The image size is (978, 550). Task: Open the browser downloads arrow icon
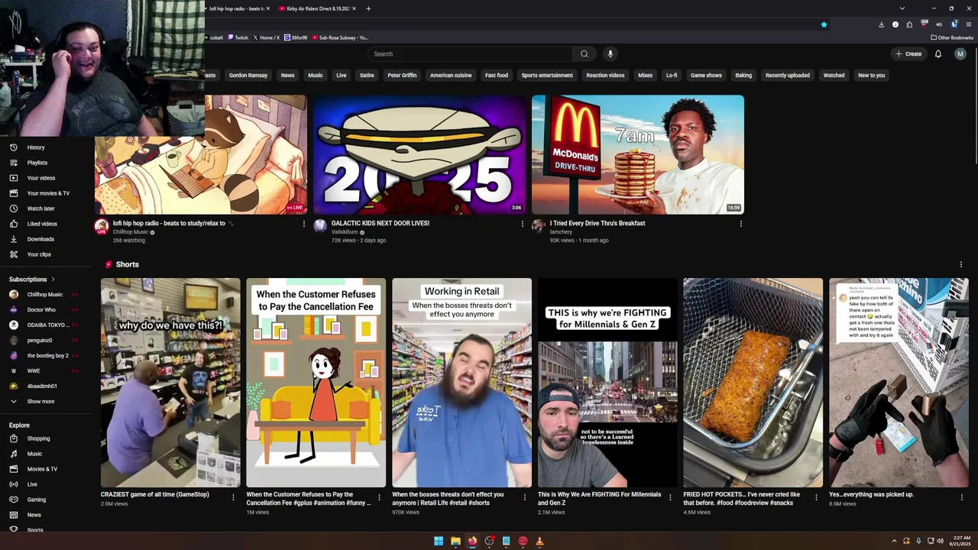pos(882,24)
